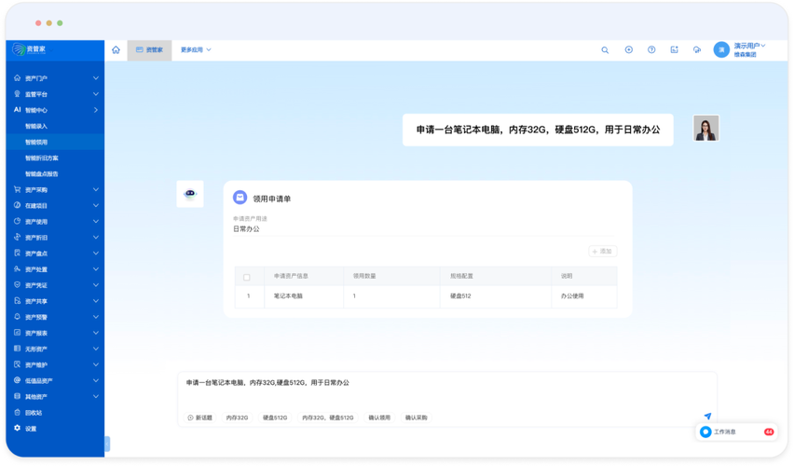Open the search magnifier icon

pos(605,50)
